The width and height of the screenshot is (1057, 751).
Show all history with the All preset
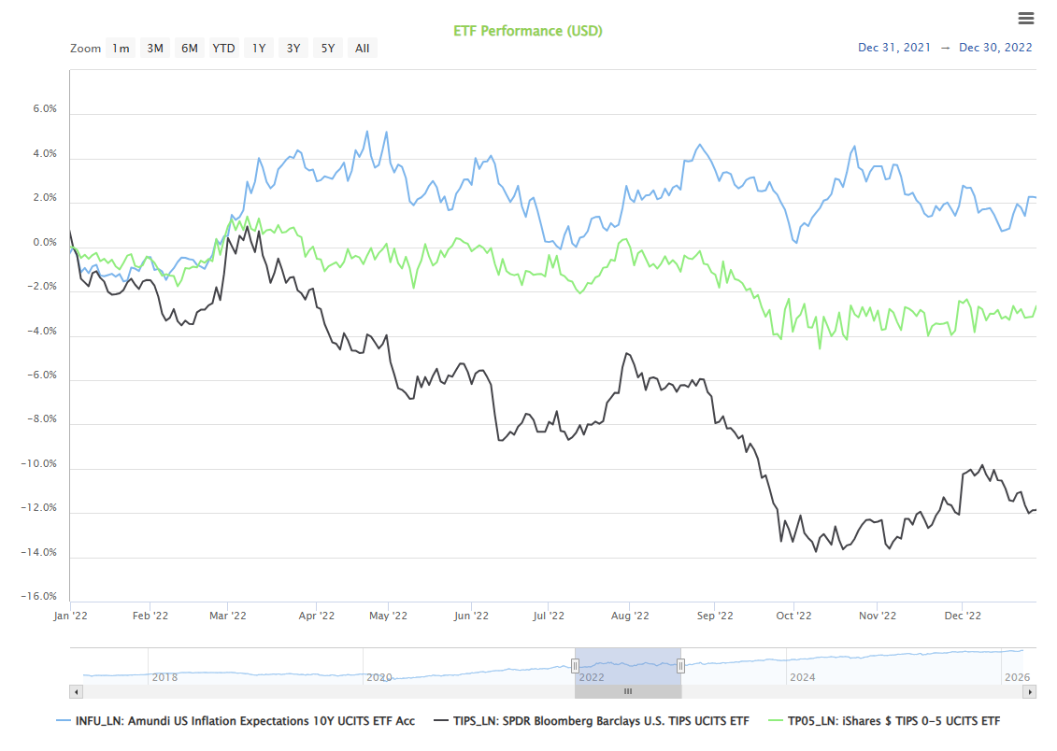362,48
